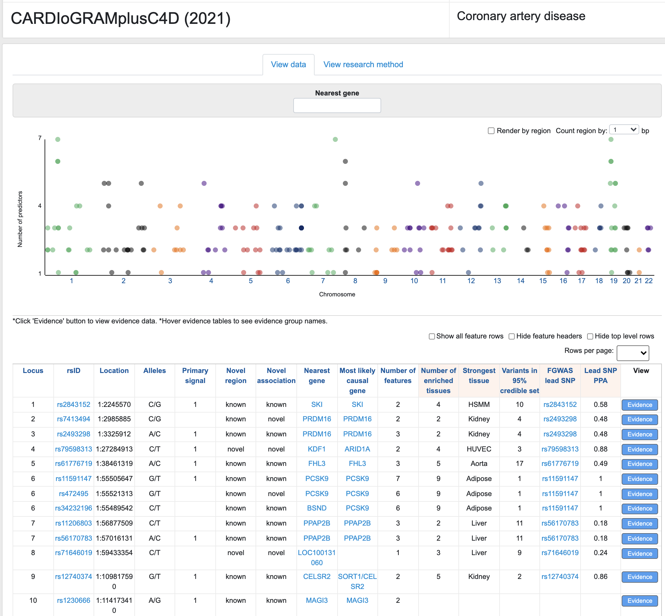This screenshot has width=665, height=616.
Task: Enable Render by region checkbox
Action: coord(491,131)
